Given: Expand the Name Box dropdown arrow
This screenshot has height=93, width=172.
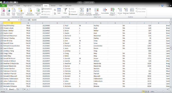Looking at the screenshot, I should [x=19, y=20].
